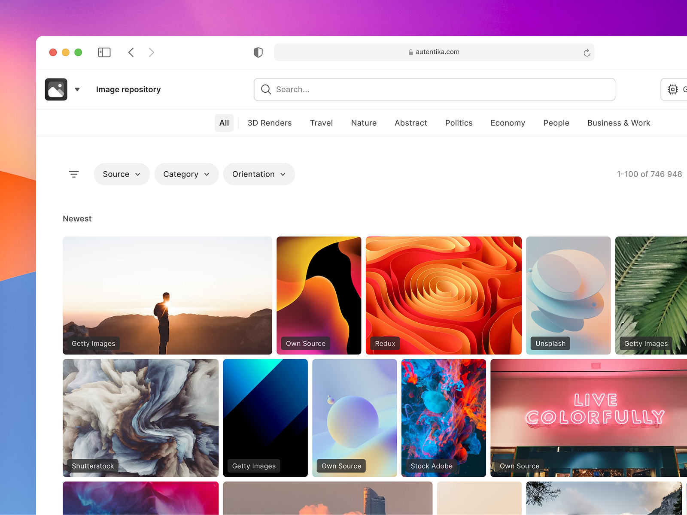Switch to the Nature category tab
Screen dimensions: 687x515
[x=364, y=123]
